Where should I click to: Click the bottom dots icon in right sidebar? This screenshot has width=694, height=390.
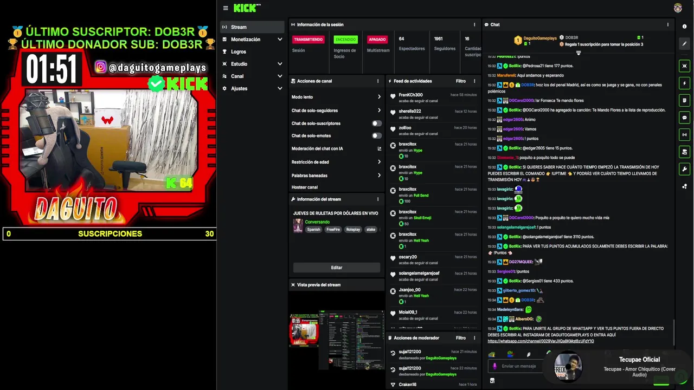pyautogui.click(x=684, y=186)
